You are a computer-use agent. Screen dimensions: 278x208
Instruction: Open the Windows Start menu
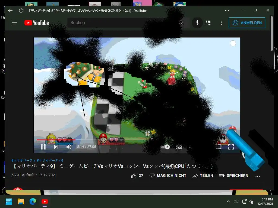pyautogui.click(x=9, y=201)
